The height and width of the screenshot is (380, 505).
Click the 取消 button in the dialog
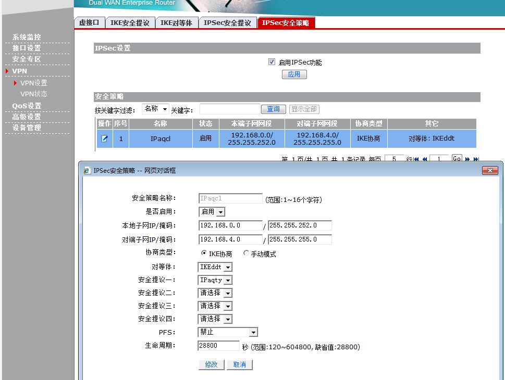click(x=240, y=365)
